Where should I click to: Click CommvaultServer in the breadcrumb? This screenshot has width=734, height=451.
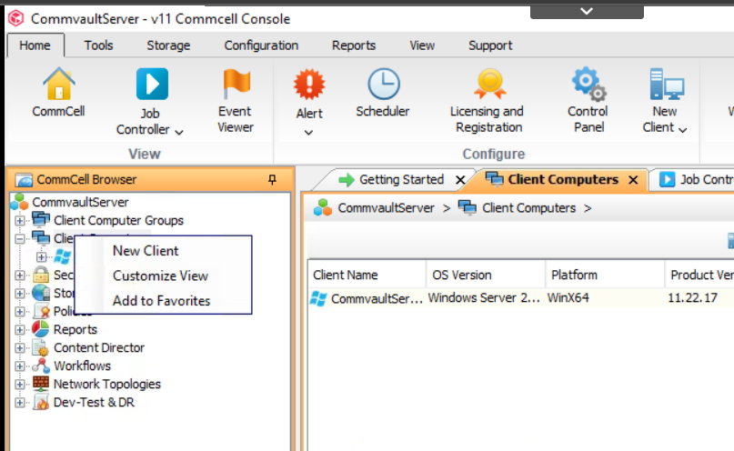(x=386, y=208)
